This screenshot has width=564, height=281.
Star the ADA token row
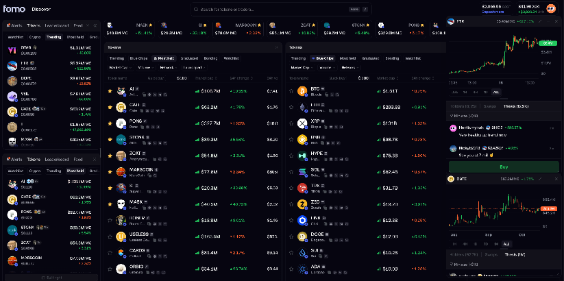[291, 269]
